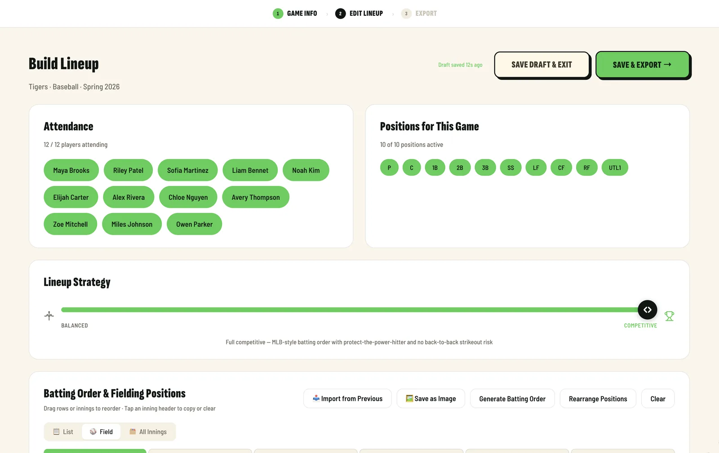
Task: Switch to List view
Action: [63, 431]
